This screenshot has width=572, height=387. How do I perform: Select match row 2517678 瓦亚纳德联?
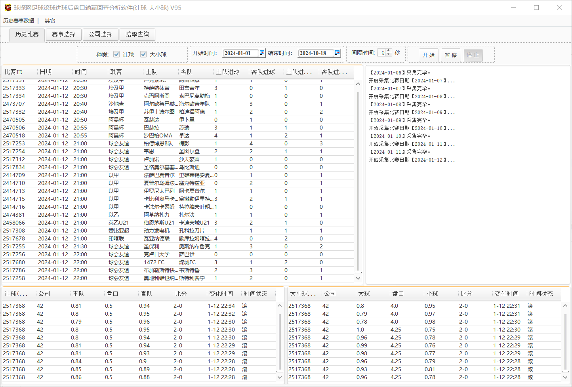coord(178,238)
